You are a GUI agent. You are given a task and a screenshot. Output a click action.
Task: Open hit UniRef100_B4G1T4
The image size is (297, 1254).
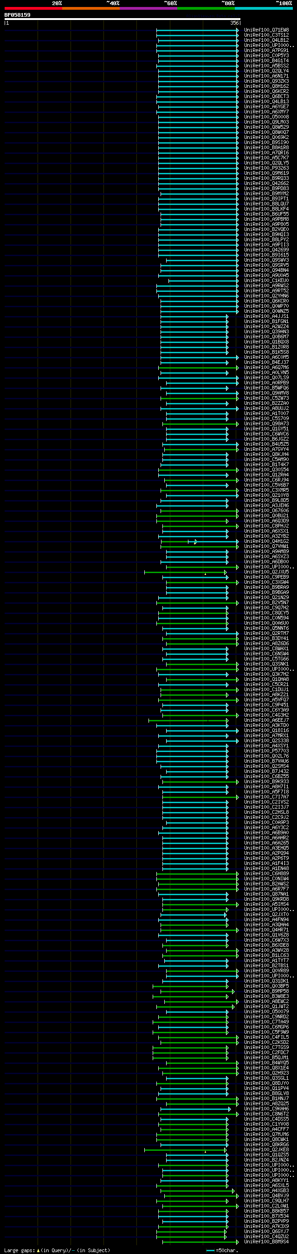coord(266,61)
